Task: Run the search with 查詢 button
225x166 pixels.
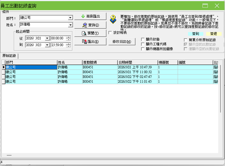Action: point(90,25)
